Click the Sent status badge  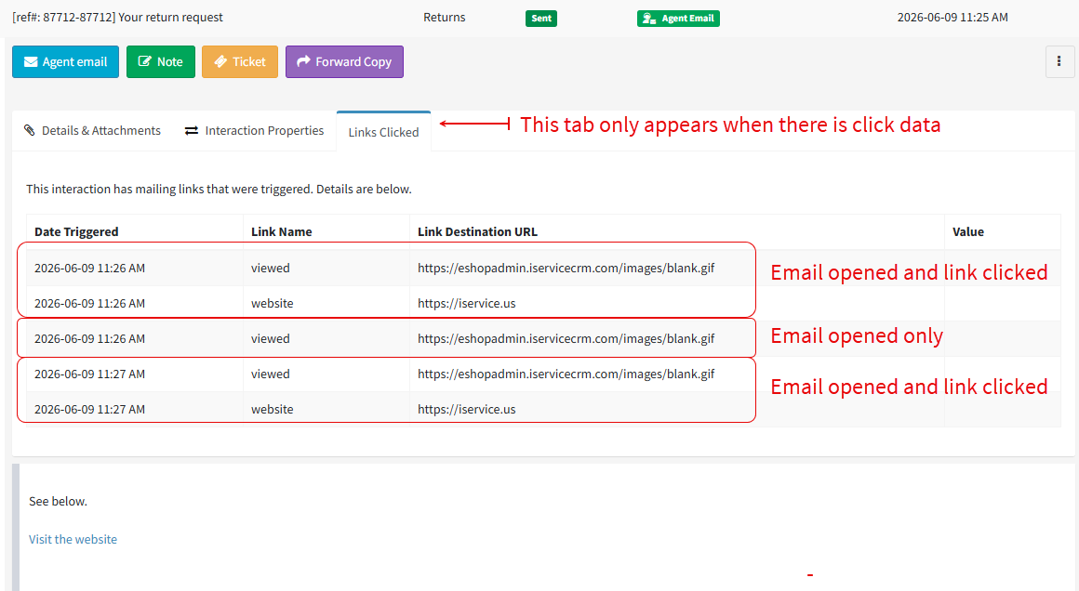point(540,19)
